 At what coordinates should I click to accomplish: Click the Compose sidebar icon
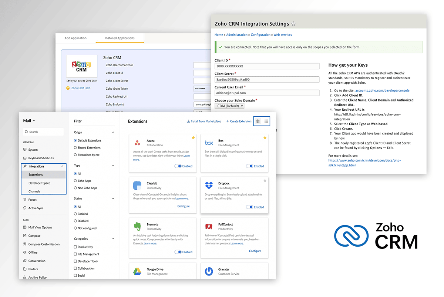pos(25,236)
